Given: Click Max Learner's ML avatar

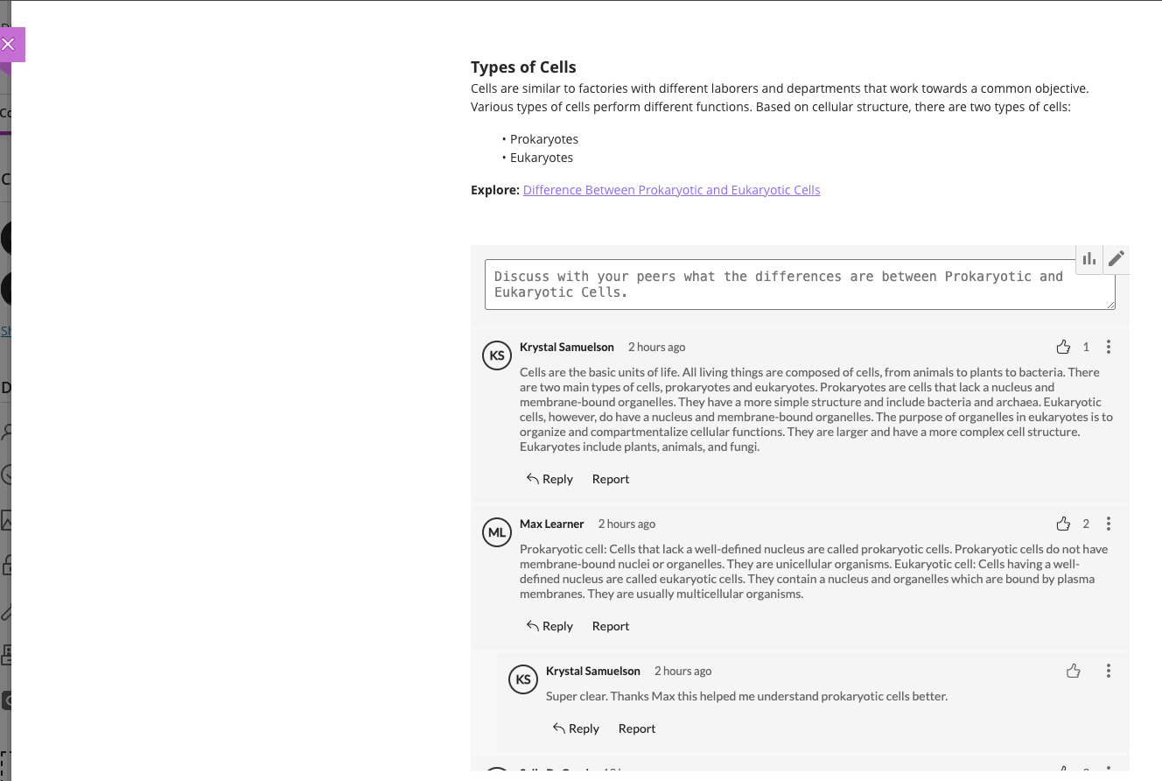Looking at the screenshot, I should pos(497,532).
